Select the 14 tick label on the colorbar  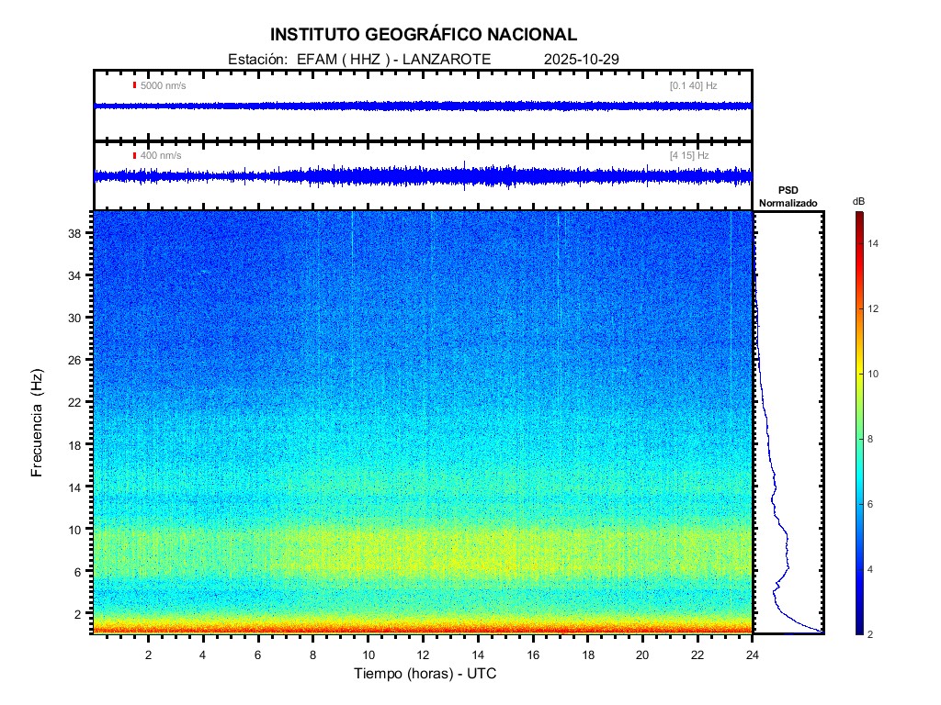pyautogui.click(x=876, y=244)
